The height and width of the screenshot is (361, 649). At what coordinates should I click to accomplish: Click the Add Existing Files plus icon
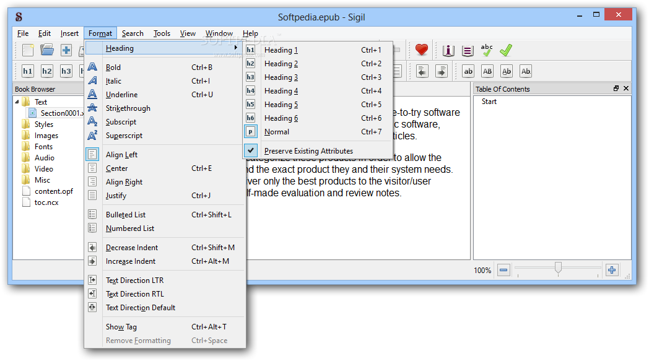click(66, 50)
